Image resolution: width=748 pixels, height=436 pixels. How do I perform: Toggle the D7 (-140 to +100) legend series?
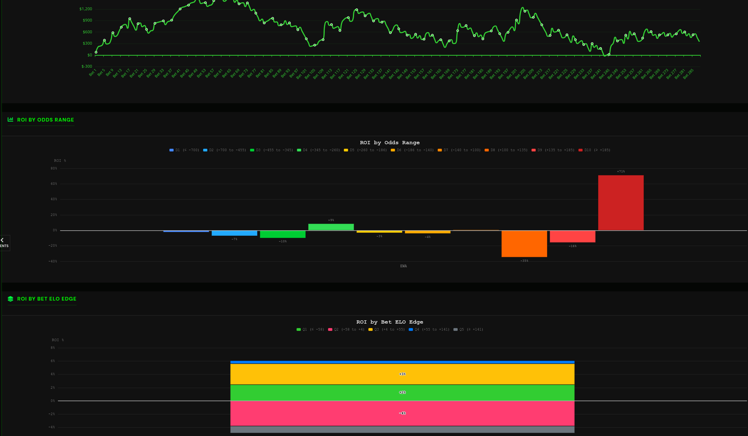click(x=459, y=150)
